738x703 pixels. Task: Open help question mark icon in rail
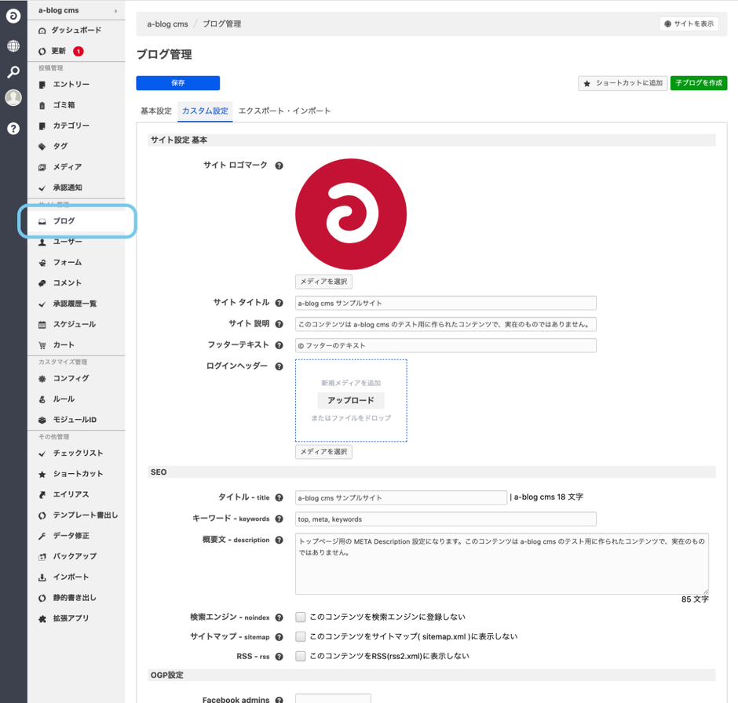tap(13, 128)
